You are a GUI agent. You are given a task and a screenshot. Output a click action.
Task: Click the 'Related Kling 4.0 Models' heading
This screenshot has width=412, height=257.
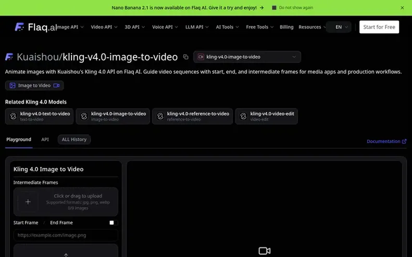click(36, 102)
